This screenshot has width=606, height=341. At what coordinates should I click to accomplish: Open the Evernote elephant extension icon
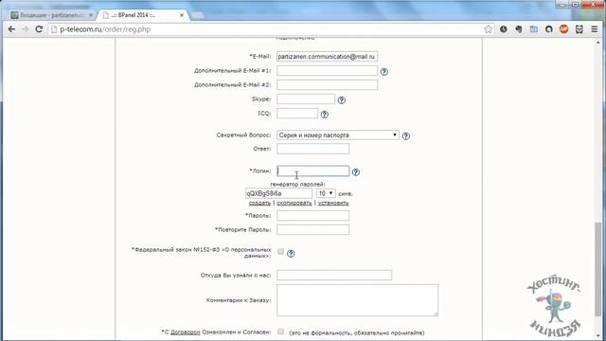[518, 29]
